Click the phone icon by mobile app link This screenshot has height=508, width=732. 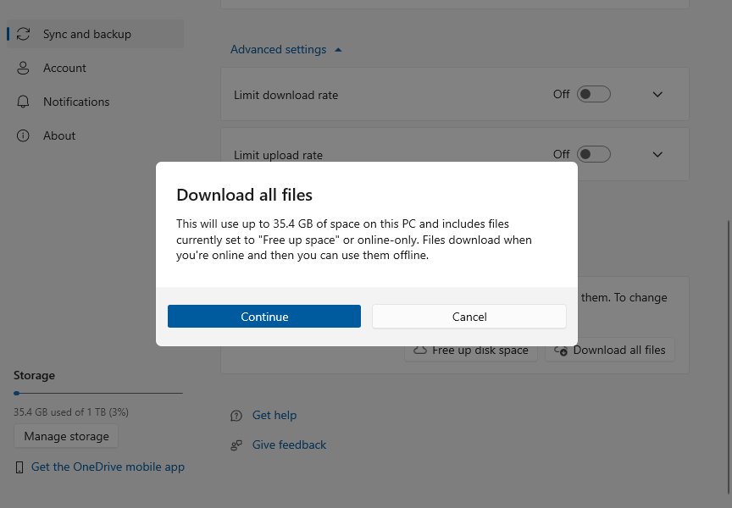(19, 467)
